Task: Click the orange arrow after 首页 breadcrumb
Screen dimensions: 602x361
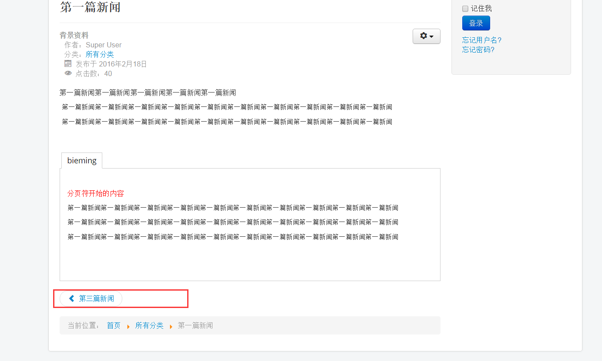Action: 128,326
